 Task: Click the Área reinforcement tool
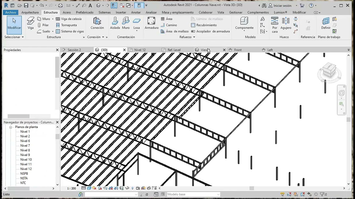166,19
